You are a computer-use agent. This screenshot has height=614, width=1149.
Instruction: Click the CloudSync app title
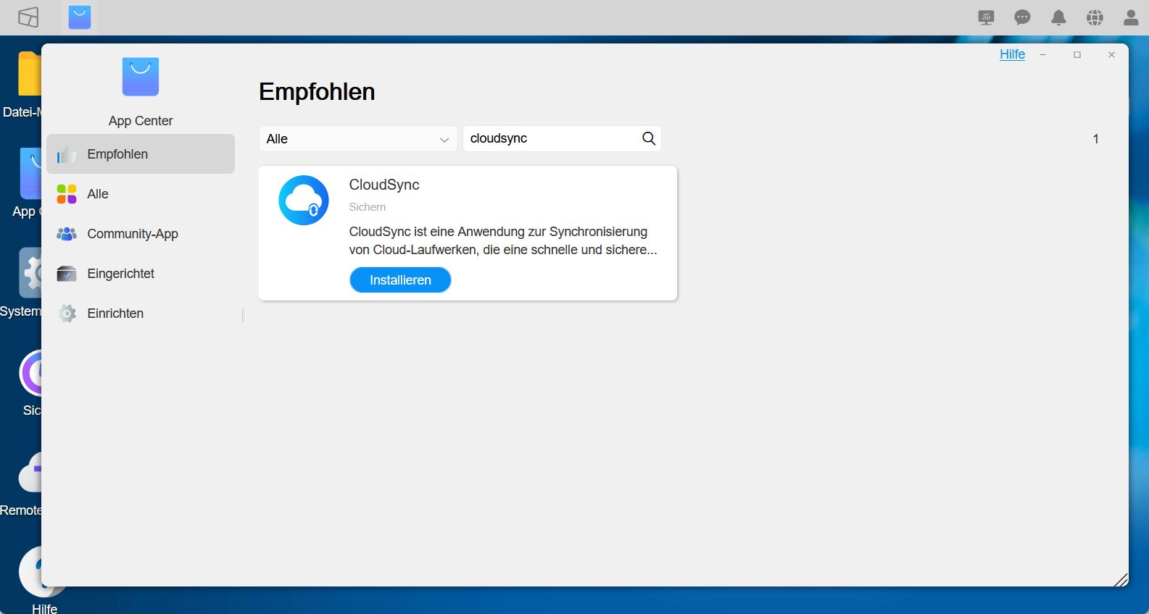click(384, 185)
